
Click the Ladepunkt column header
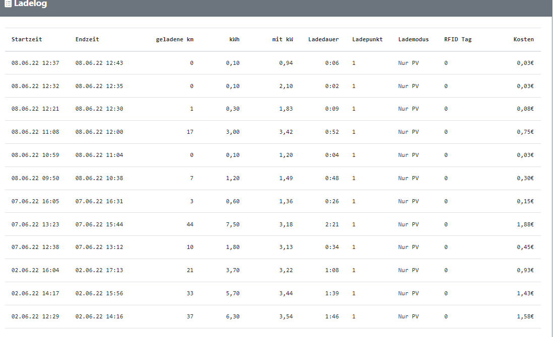[367, 39]
